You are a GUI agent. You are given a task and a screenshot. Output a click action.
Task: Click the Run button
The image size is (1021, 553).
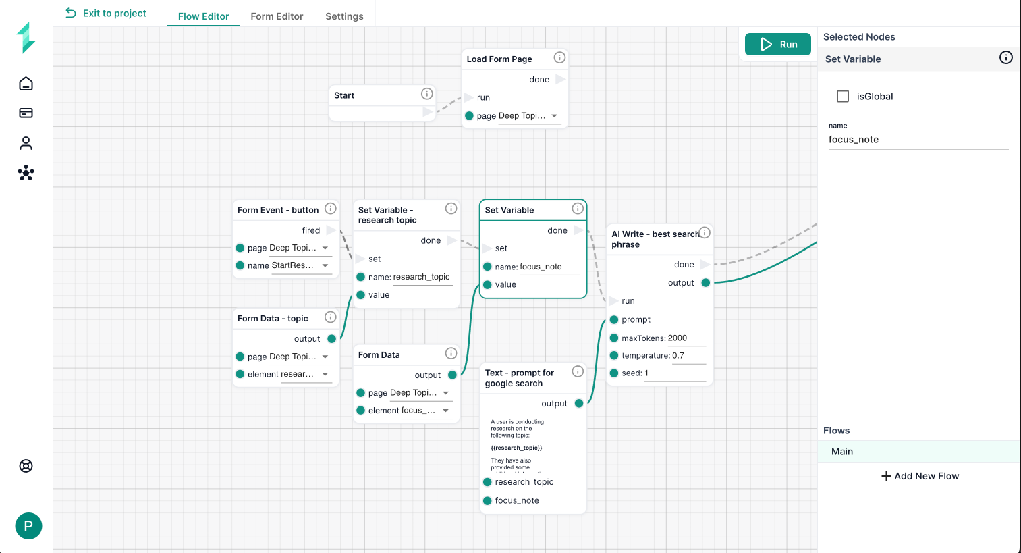pos(778,44)
